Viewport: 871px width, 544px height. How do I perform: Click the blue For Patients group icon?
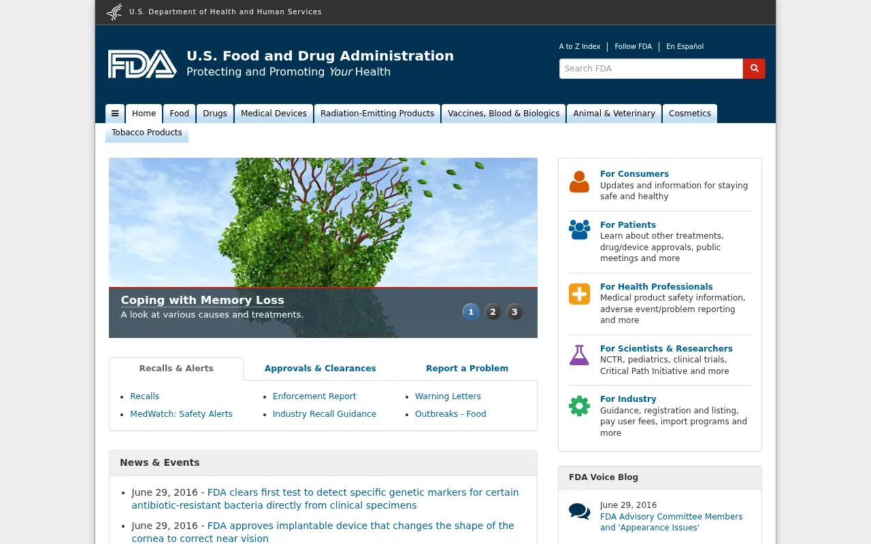coord(579,230)
